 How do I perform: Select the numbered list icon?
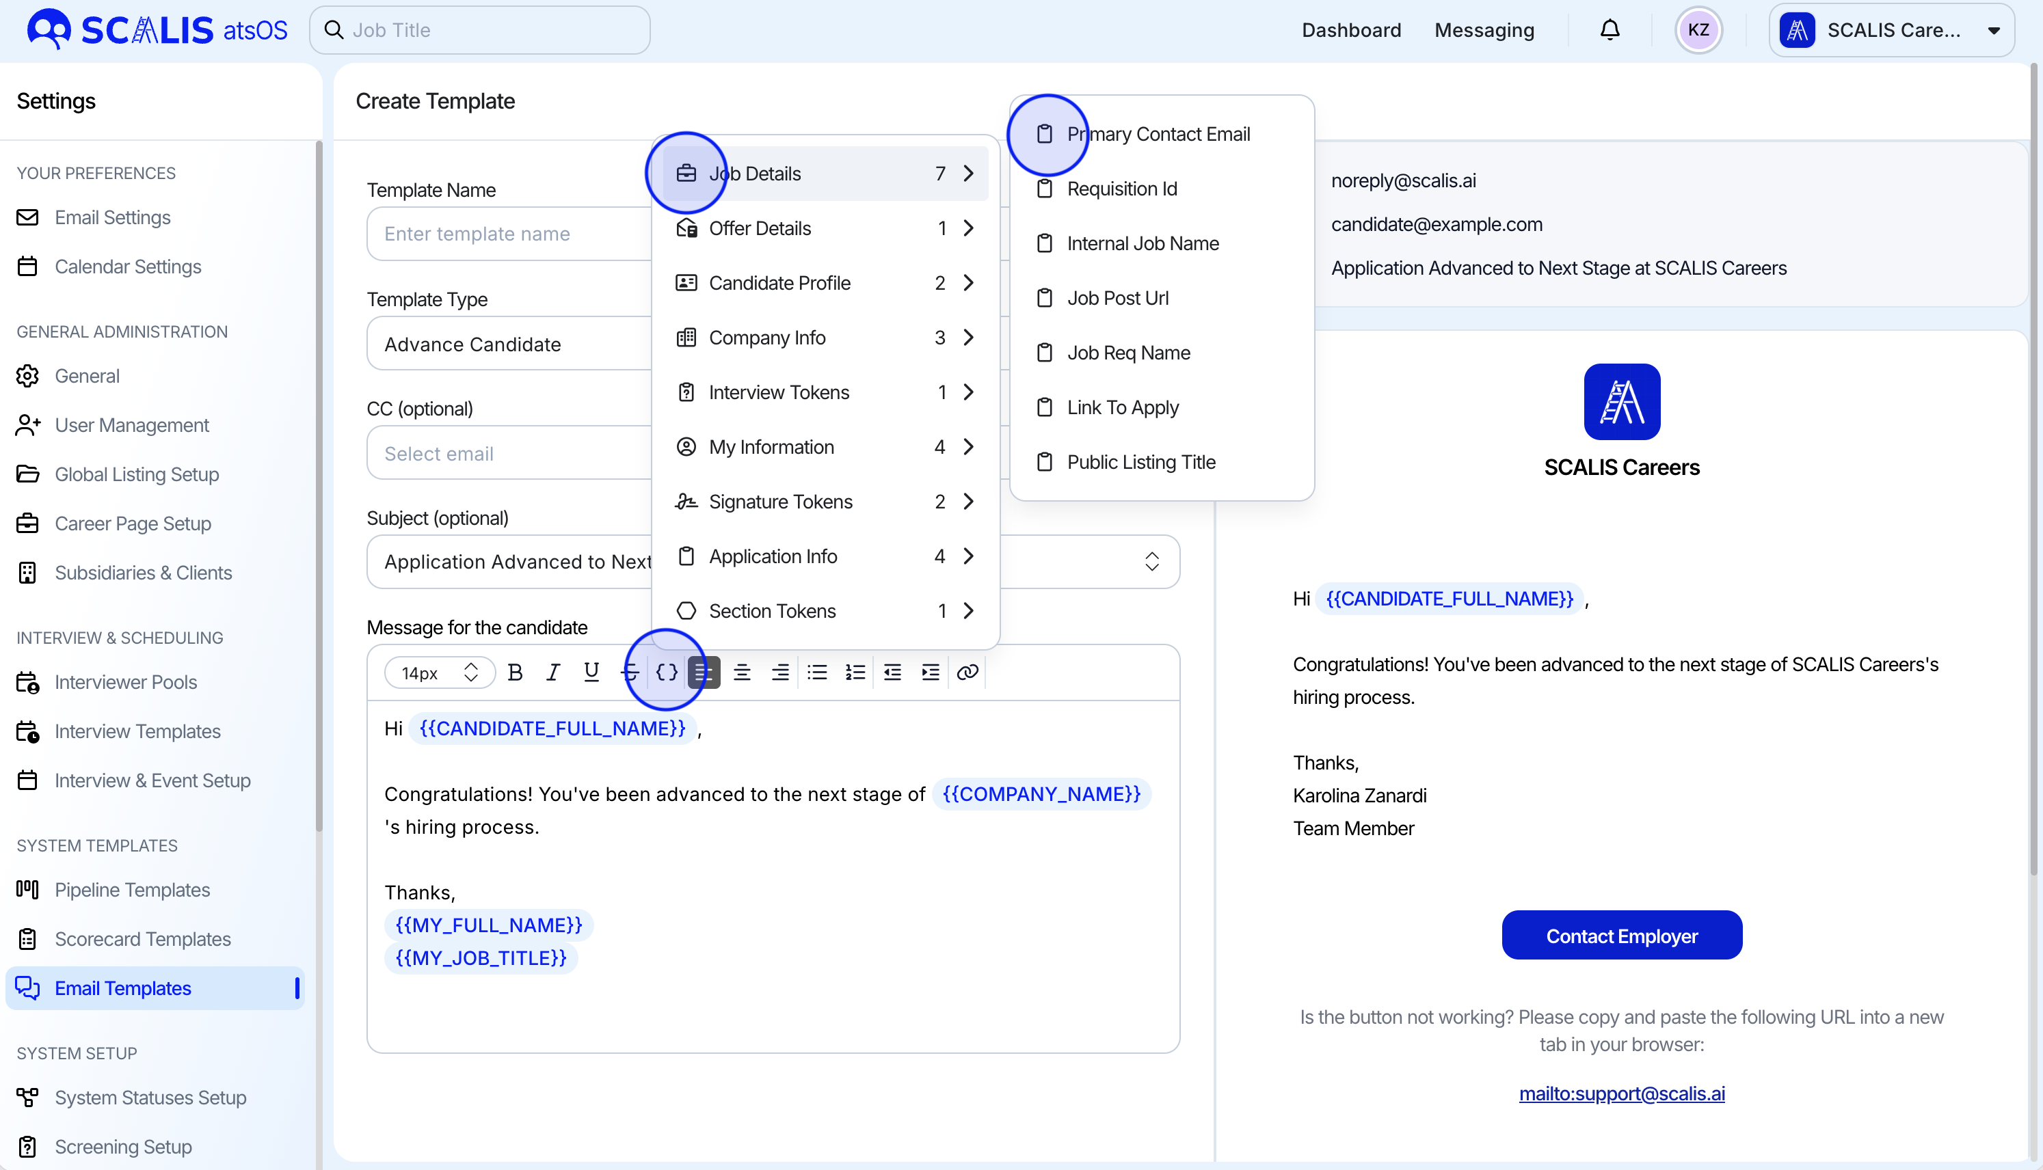[x=855, y=672]
